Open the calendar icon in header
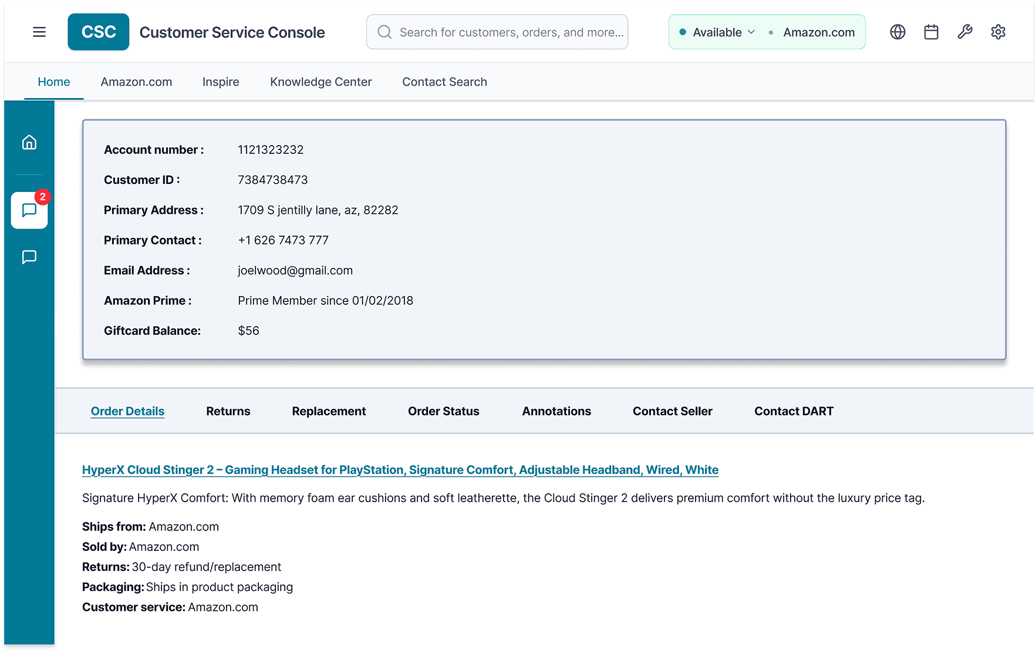The height and width of the screenshot is (652, 1036). [x=931, y=32]
